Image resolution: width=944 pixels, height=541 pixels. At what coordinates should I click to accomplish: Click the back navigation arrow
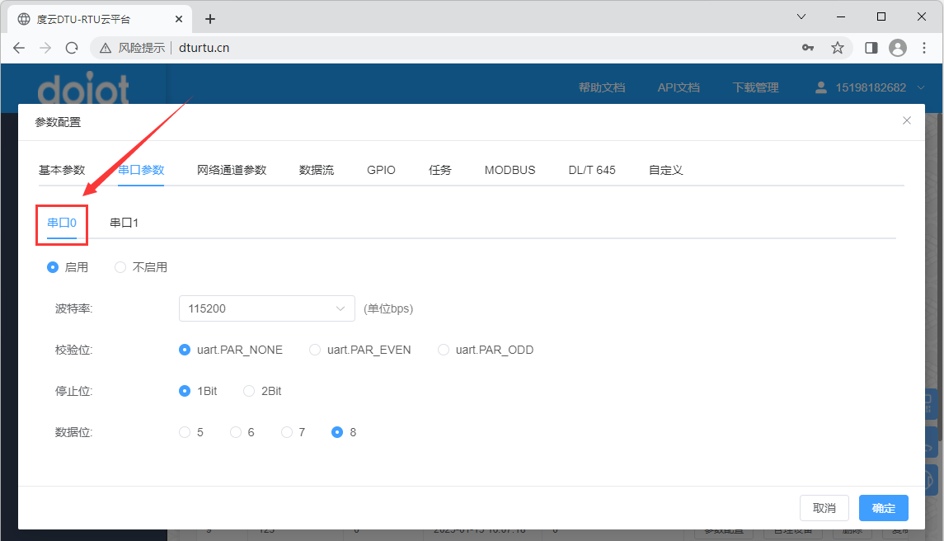pos(19,48)
